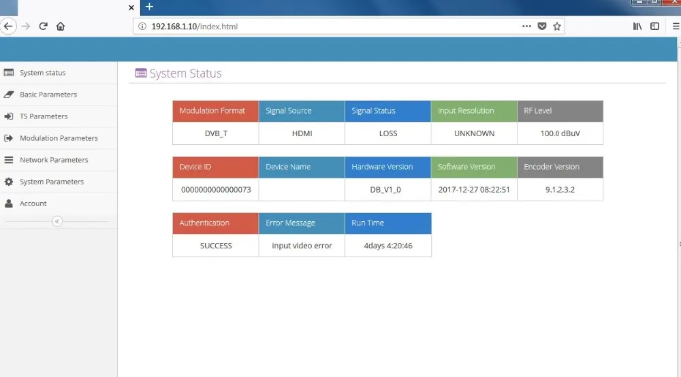The height and width of the screenshot is (377, 681).
Task: Select the HDMI value cell
Action: pos(302,133)
